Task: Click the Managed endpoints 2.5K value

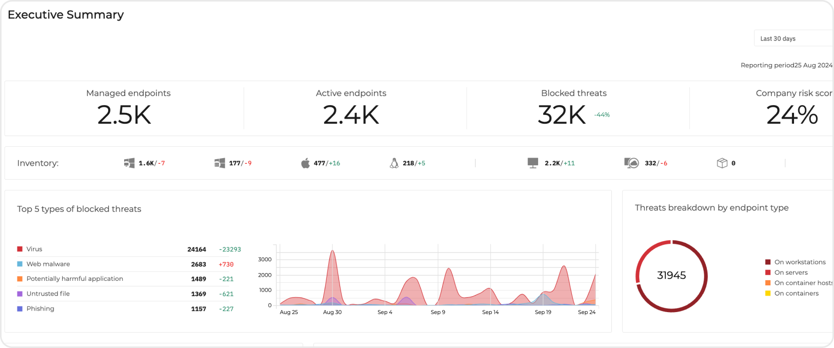Action: coord(124,115)
